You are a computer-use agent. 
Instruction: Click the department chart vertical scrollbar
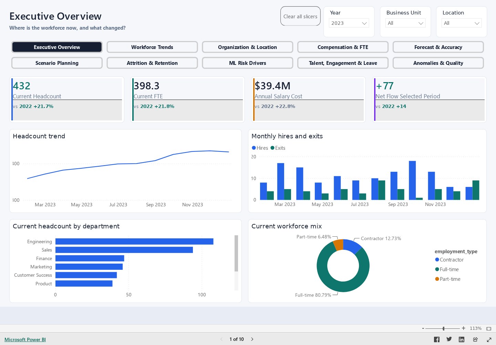[x=236, y=254]
